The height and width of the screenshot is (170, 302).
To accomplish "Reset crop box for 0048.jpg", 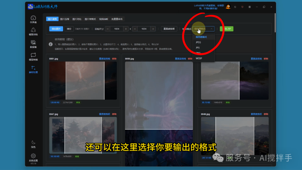I will click(x=256, y=114).
